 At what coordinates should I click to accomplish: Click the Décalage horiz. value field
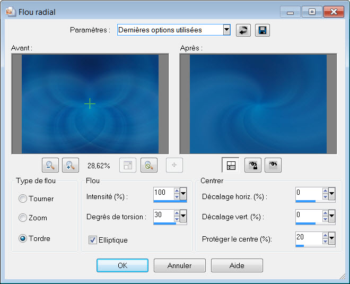pyautogui.click(x=309, y=194)
